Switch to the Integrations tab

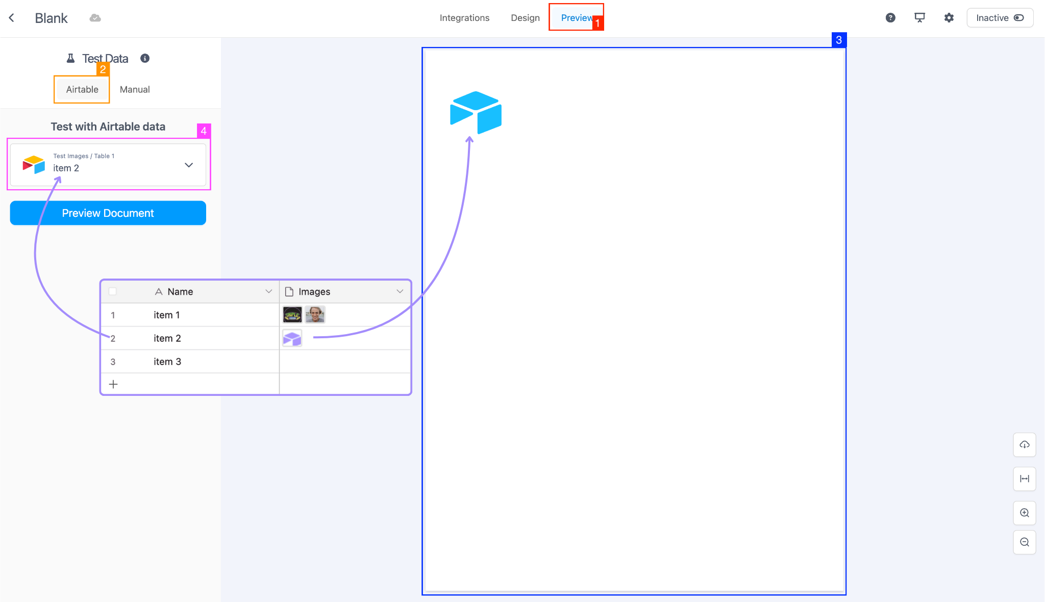[x=464, y=18]
